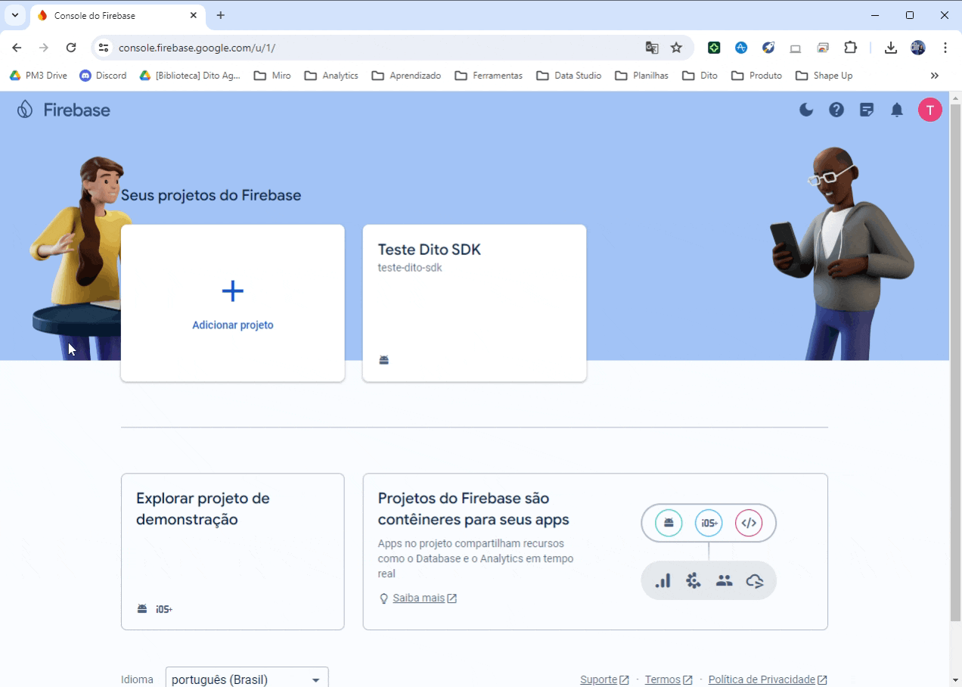
Task: Open the Extensions puzzle icon
Action: pyautogui.click(x=850, y=48)
